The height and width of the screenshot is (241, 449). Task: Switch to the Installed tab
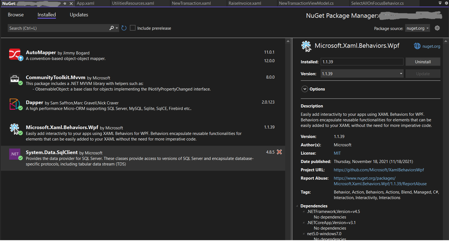(x=47, y=15)
